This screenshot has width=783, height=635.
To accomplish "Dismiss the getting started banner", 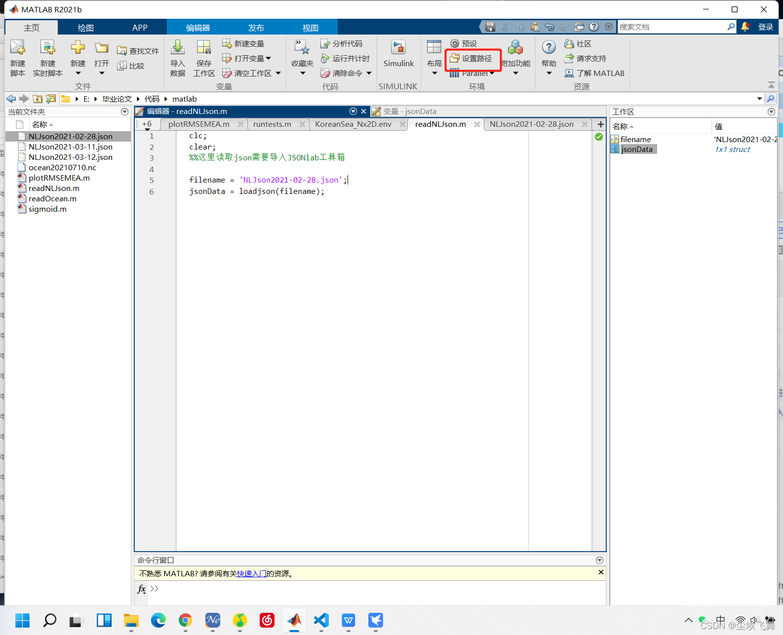I will (x=601, y=572).
